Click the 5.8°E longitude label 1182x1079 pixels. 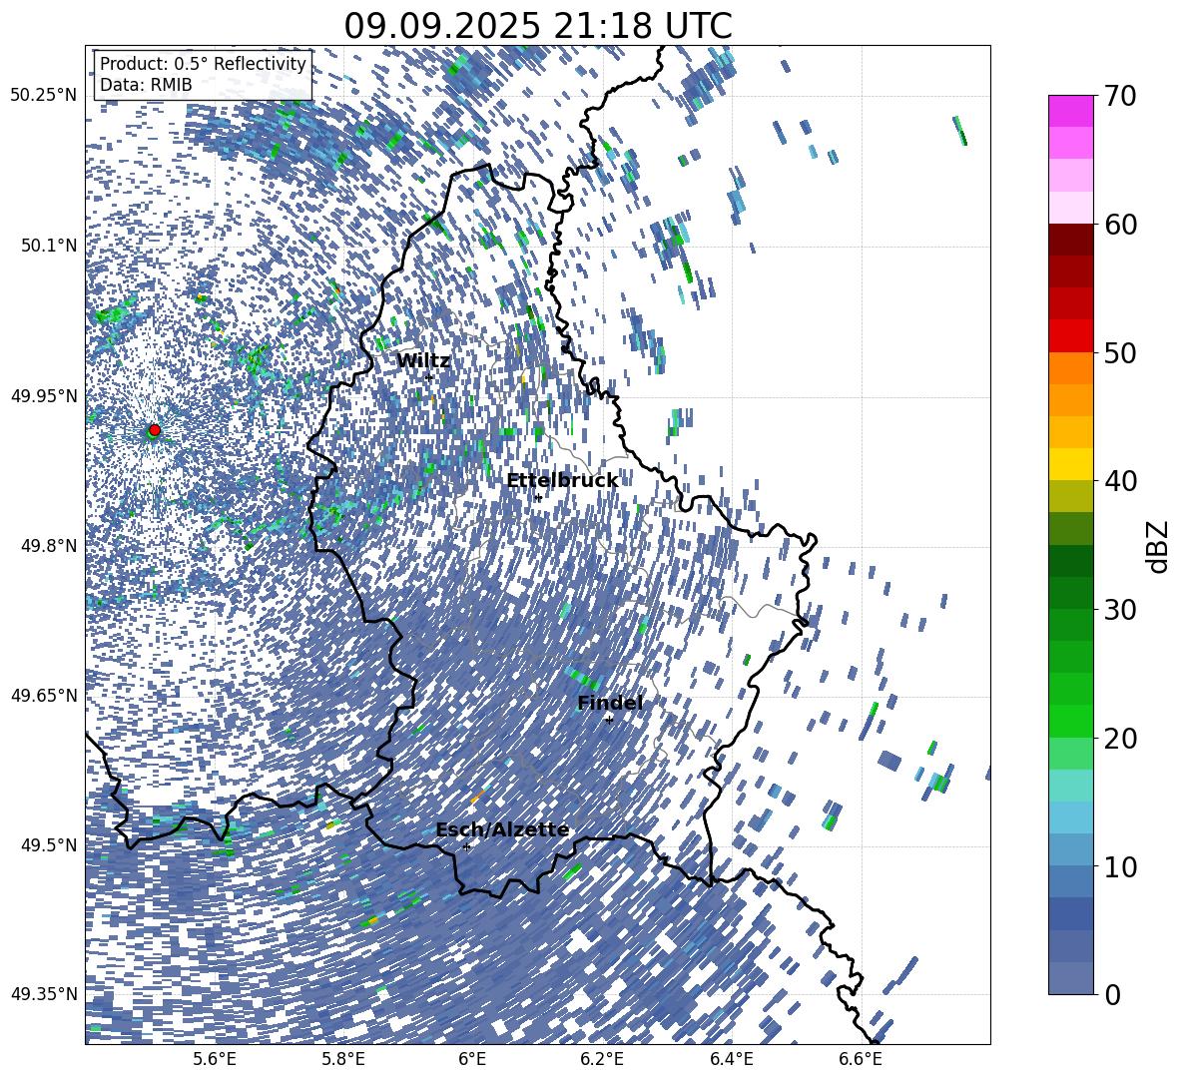click(344, 1059)
